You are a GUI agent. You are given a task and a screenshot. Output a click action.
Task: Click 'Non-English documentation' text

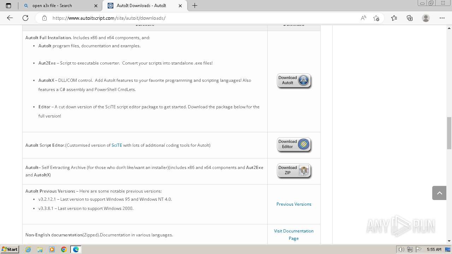coord(54,235)
